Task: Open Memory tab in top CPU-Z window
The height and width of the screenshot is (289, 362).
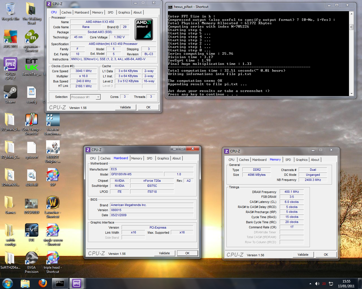Action: [x=98, y=12]
